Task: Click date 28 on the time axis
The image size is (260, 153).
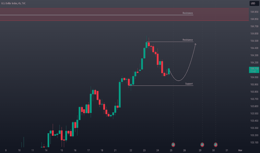Action: [184, 150]
